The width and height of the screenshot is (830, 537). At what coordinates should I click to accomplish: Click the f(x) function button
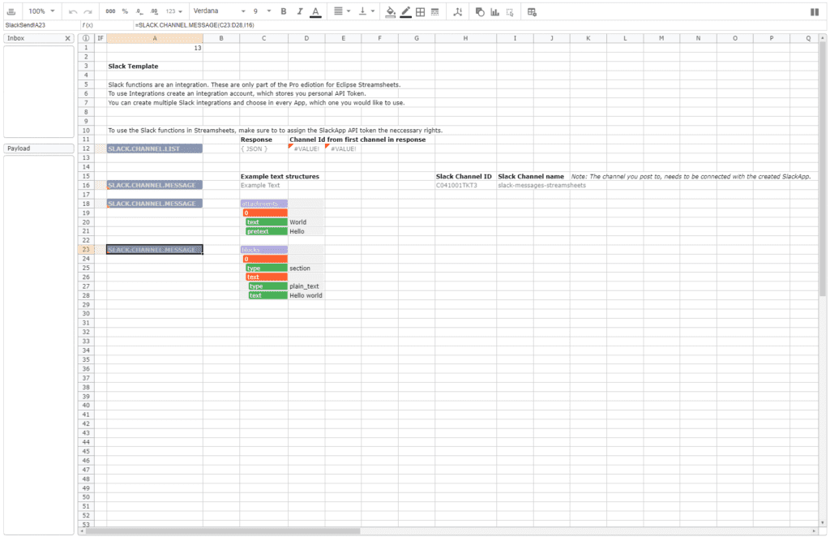pos(88,25)
